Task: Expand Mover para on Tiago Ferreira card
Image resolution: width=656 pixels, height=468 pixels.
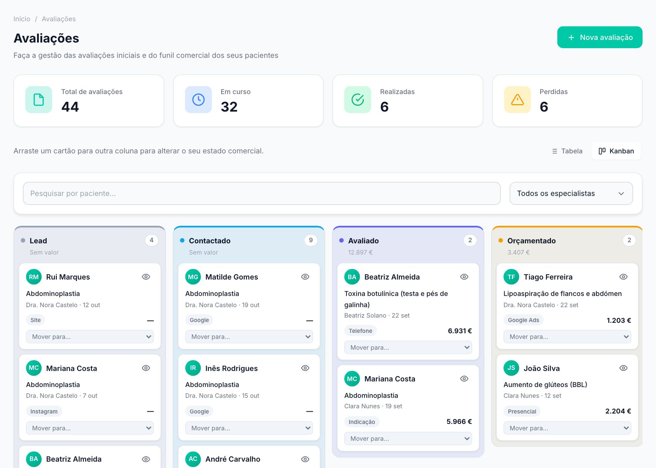Action: pyautogui.click(x=567, y=337)
